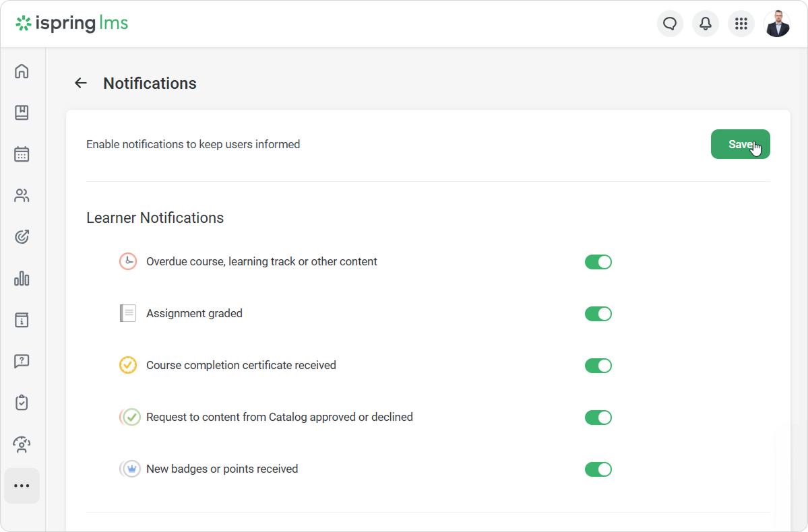
Task: Click the notification bell icon
Action: (706, 24)
